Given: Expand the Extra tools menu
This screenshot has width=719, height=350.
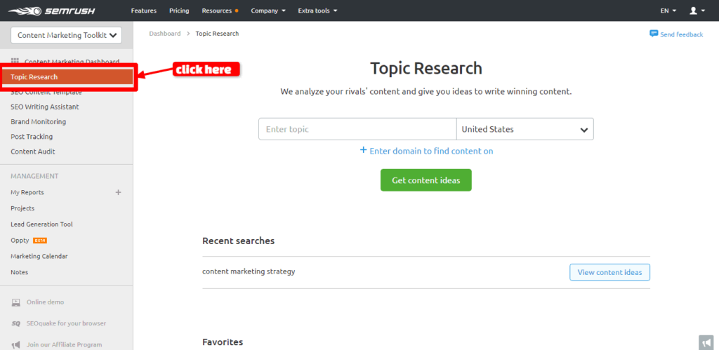Looking at the screenshot, I should [317, 11].
